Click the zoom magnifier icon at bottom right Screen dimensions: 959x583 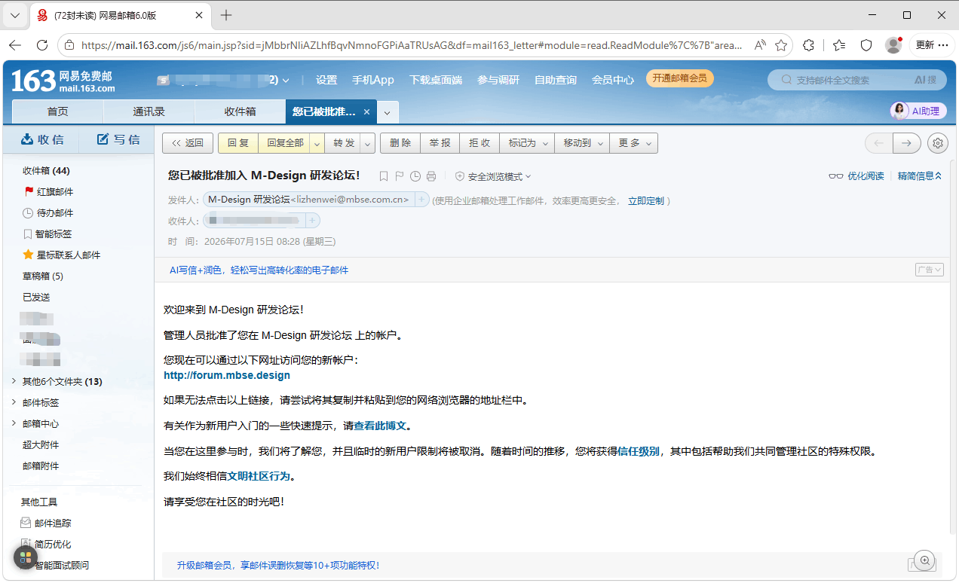tap(924, 560)
